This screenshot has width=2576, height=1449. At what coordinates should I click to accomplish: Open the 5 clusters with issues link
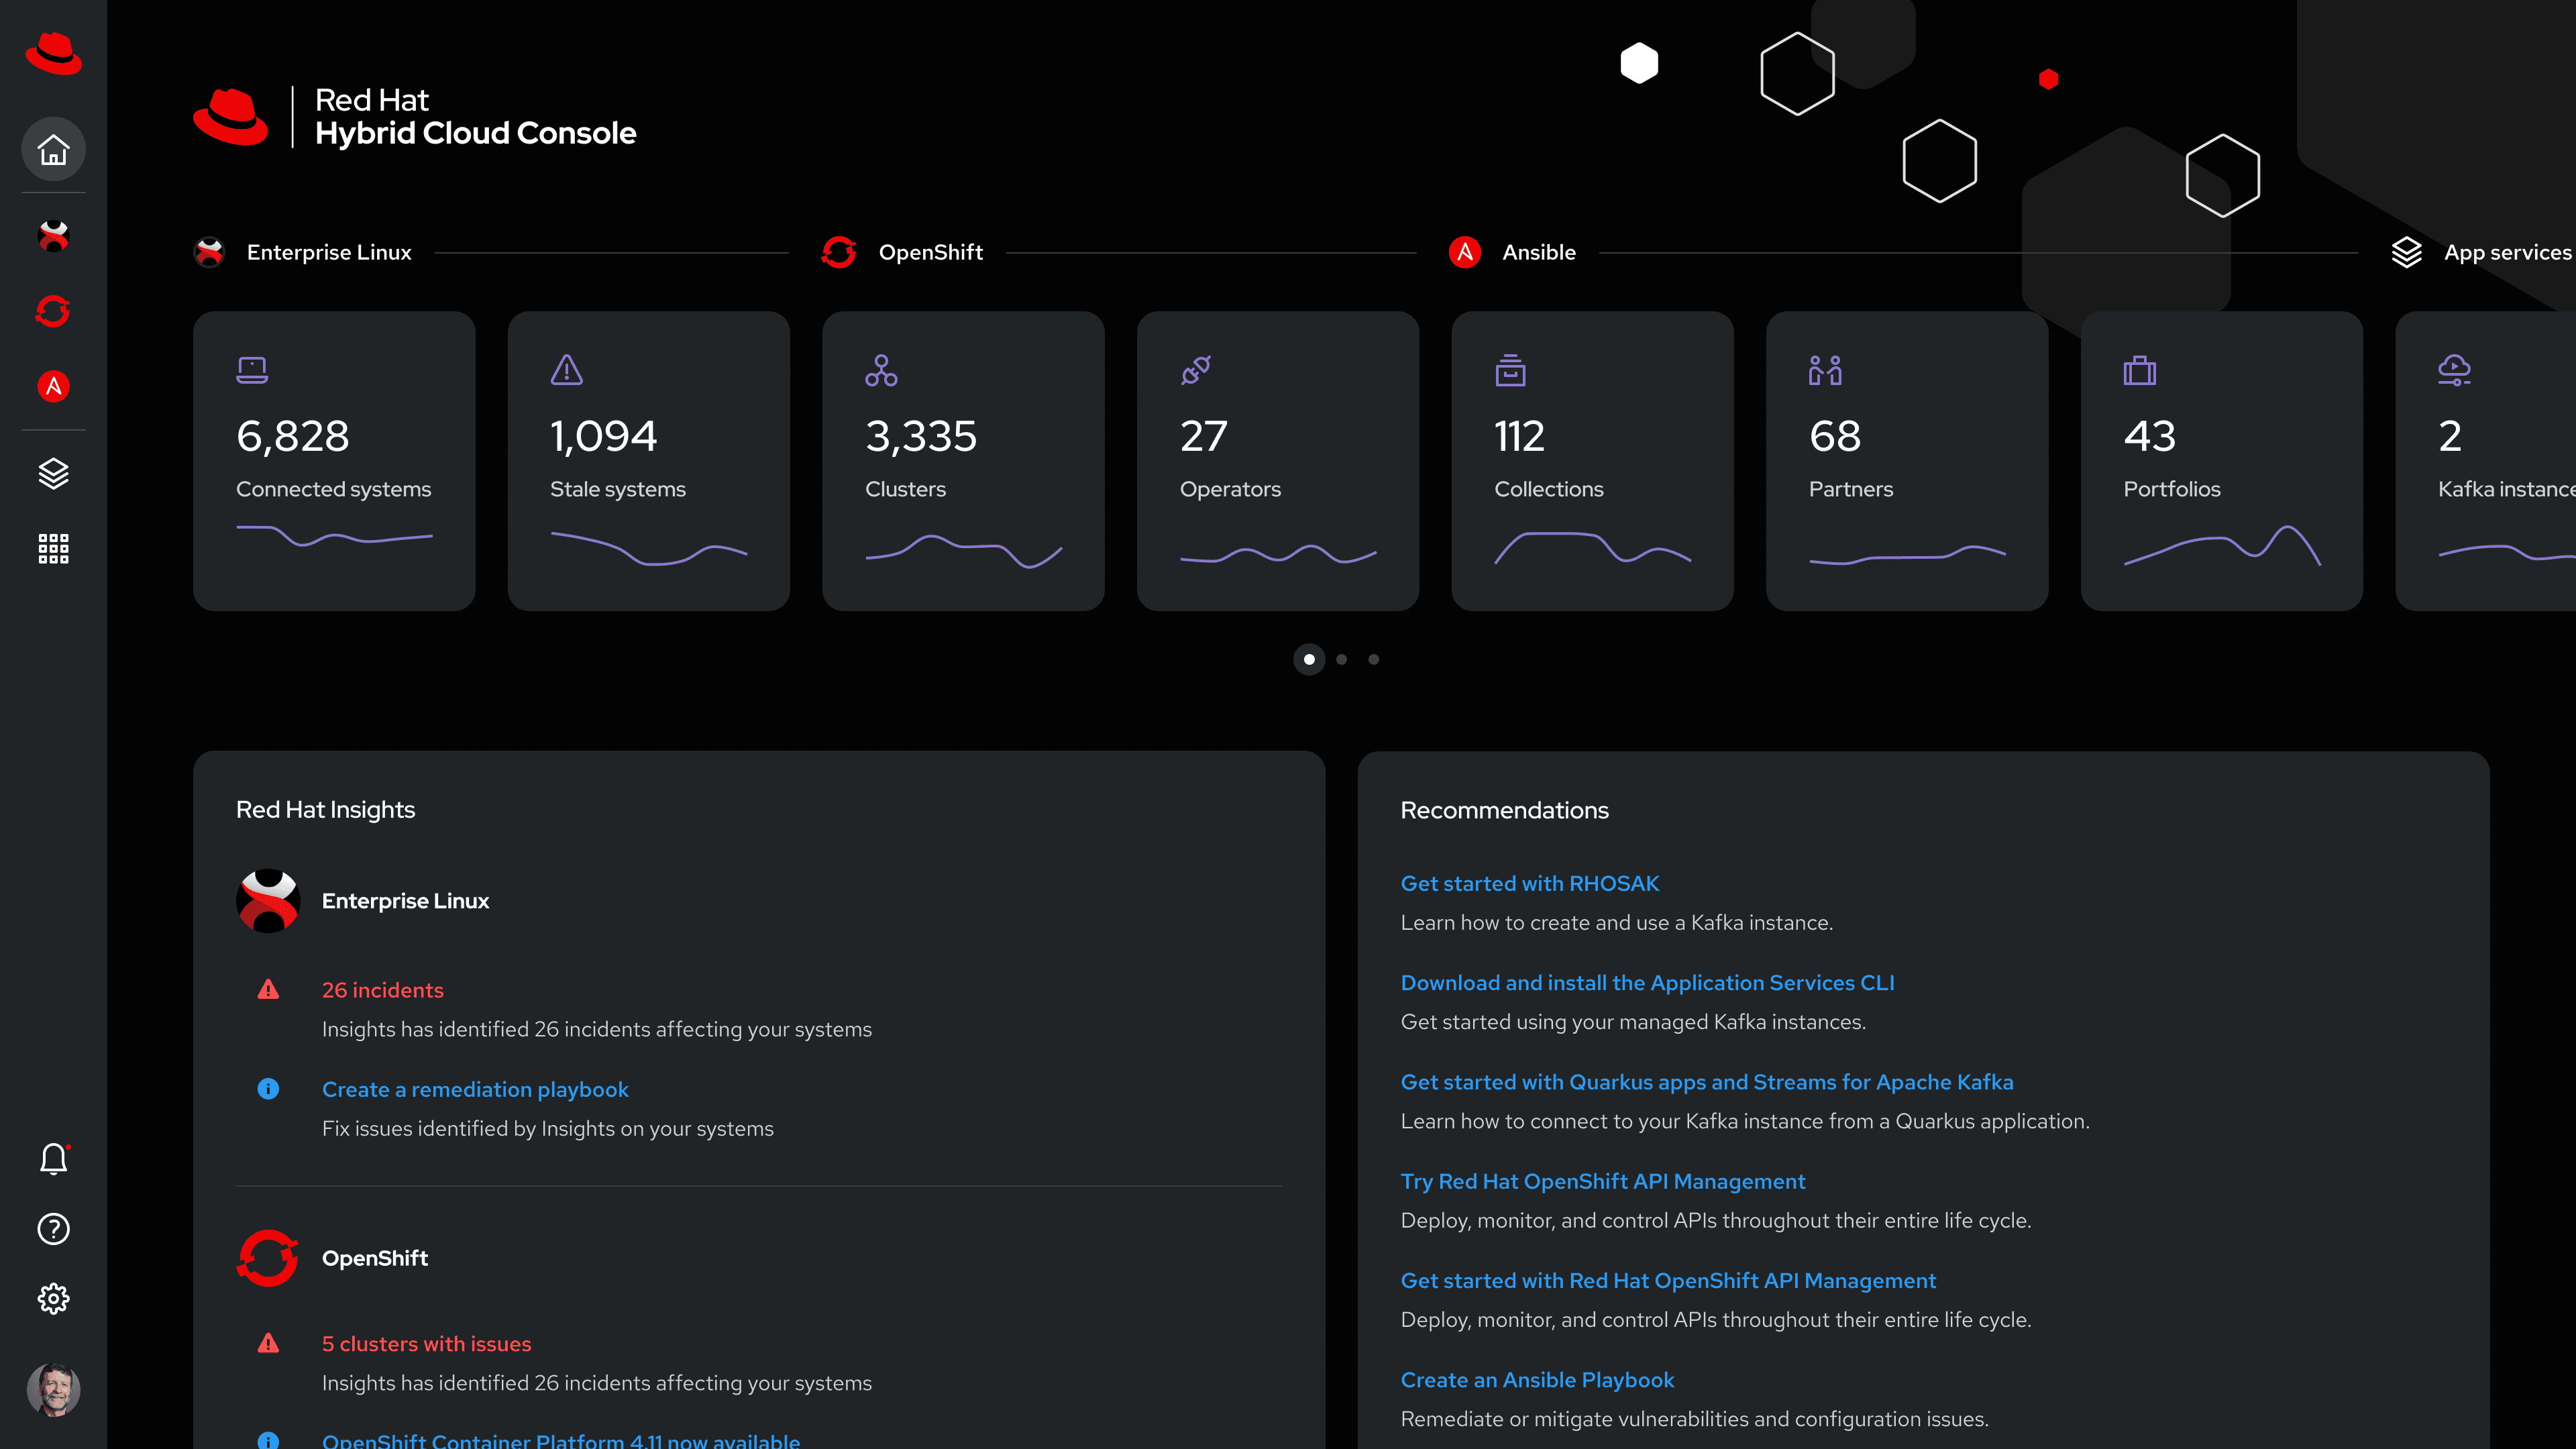click(427, 1344)
